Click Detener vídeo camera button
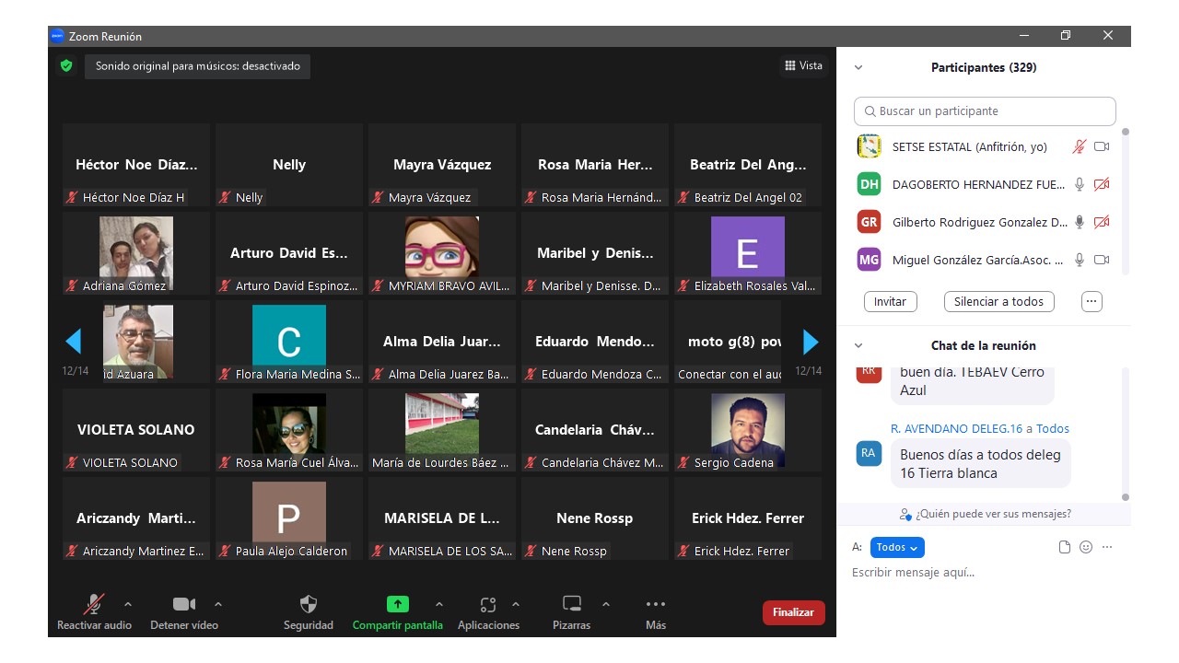Image resolution: width=1179 pixels, height=663 pixels. [184, 604]
